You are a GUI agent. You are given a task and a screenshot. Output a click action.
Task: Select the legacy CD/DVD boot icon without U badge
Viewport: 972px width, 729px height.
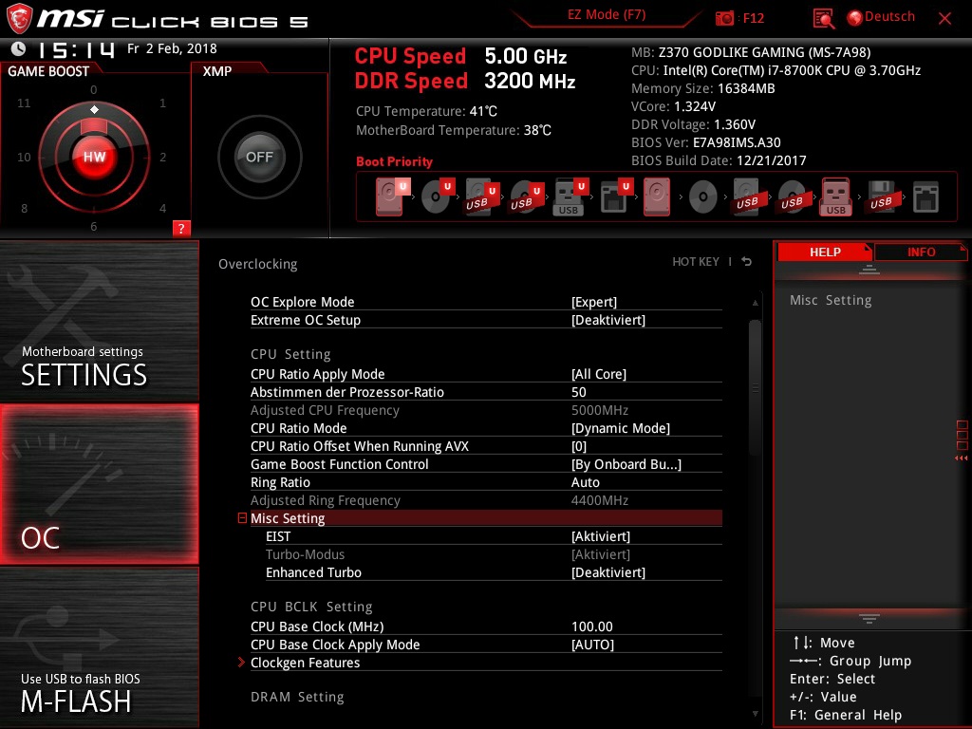tap(703, 197)
